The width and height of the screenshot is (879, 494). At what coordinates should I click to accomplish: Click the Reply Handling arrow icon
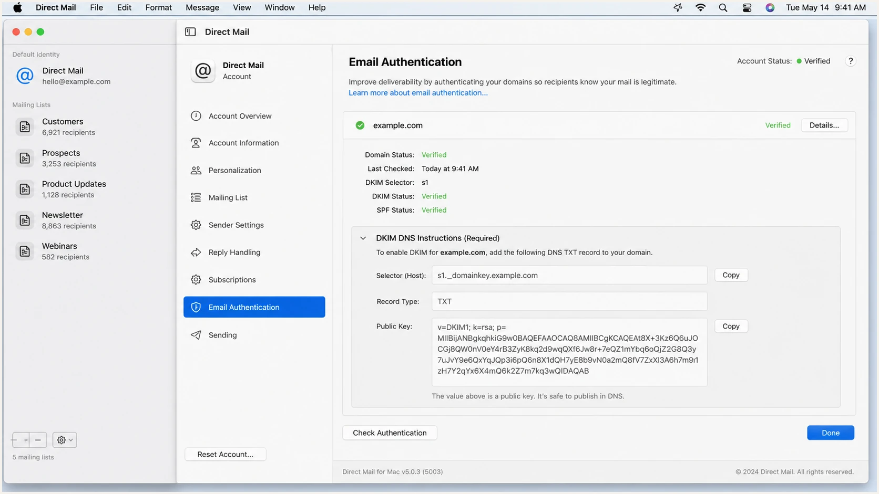click(196, 252)
